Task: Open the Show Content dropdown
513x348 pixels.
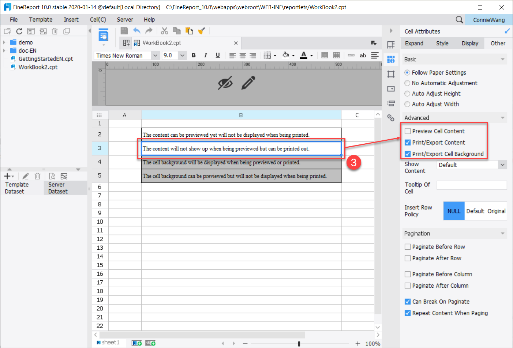Action: 503,164
